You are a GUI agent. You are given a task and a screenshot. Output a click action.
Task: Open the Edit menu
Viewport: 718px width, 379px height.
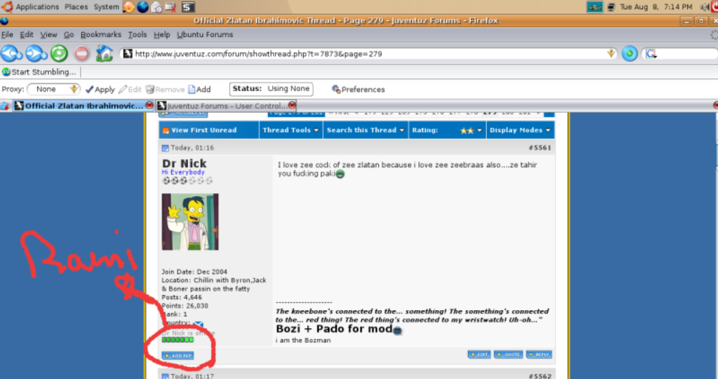27,34
